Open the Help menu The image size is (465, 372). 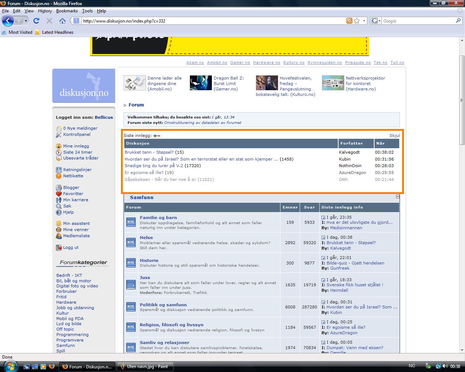101,11
